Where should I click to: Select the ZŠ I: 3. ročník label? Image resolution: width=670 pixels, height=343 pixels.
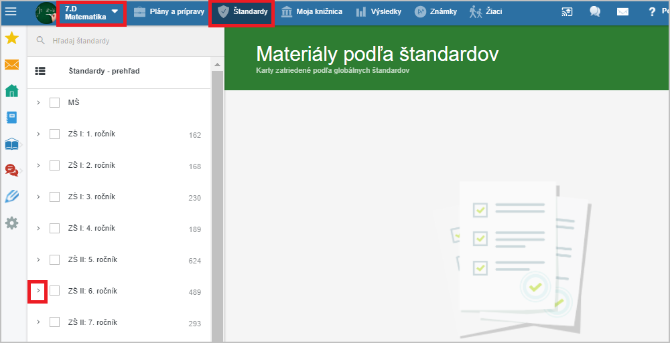coord(91,197)
